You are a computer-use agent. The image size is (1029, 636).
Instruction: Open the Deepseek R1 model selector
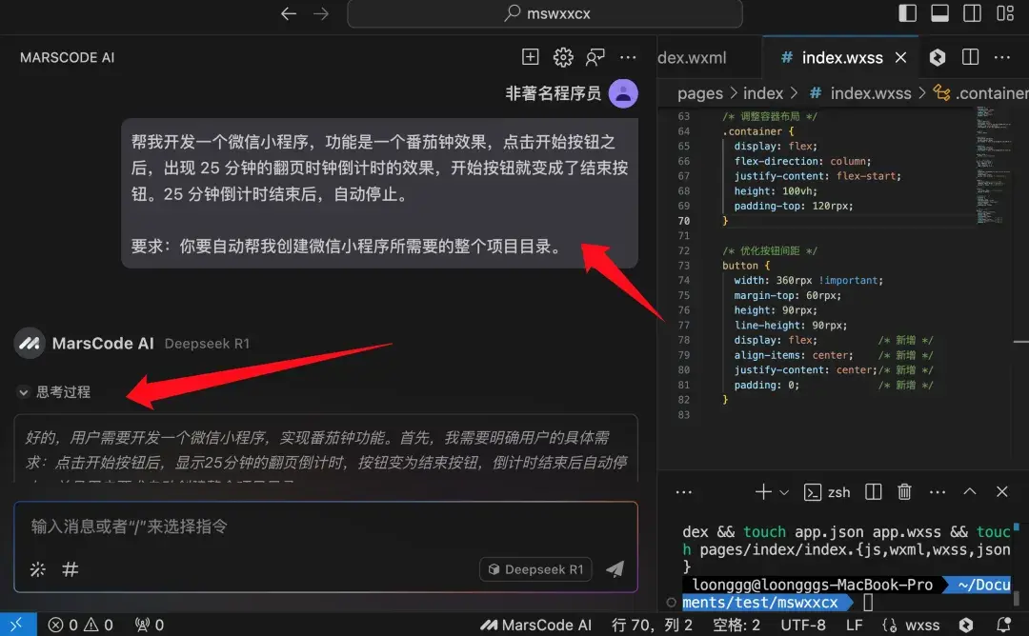point(535,568)
